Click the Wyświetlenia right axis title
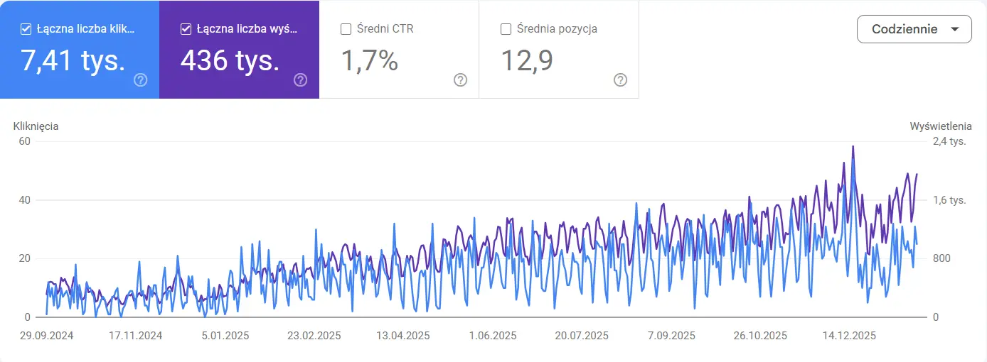Image resolution: width=987 pixels, height=362 pixels. pos(941,126)
